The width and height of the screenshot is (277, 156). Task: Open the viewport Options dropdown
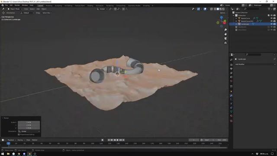(x=223, y=13)
